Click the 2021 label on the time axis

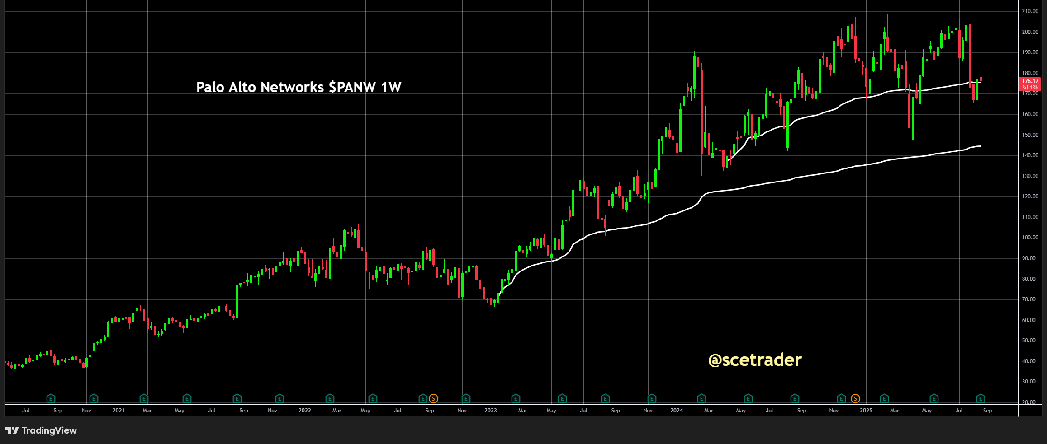[118, 411]
